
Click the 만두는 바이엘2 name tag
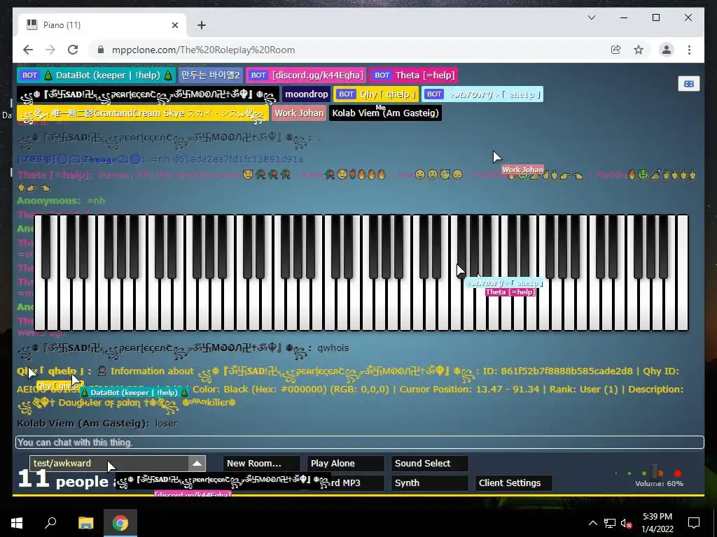pos(211,76)
